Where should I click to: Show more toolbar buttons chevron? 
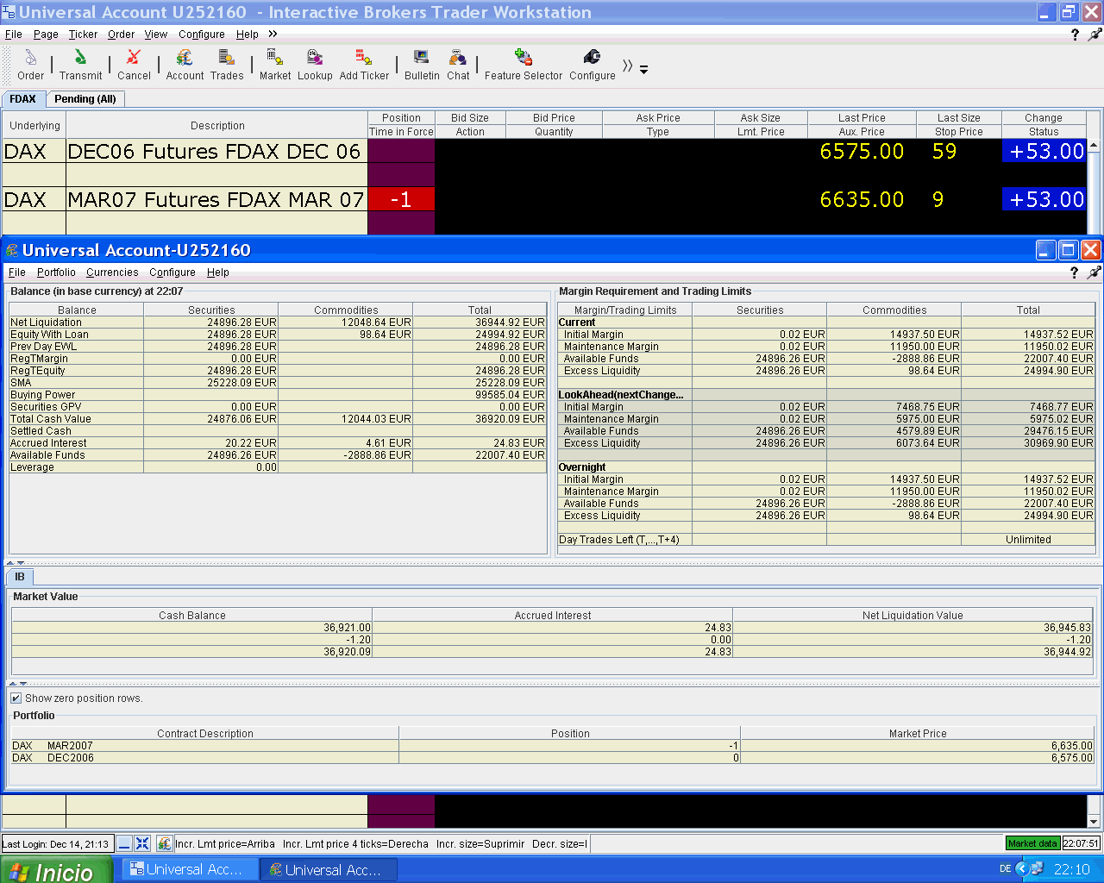(x=627, y=66)
